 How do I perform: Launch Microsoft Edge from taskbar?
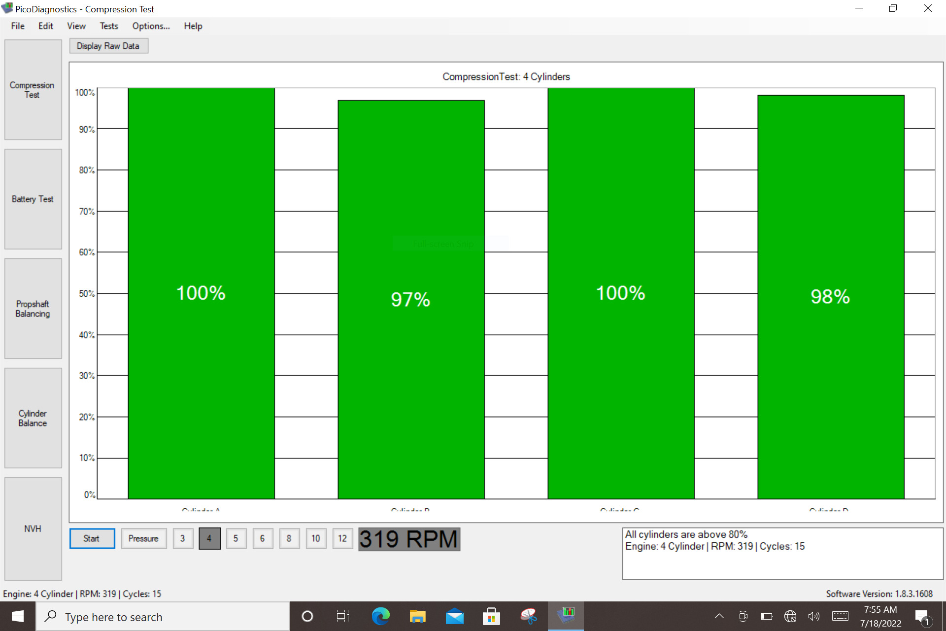click(380, 616)
